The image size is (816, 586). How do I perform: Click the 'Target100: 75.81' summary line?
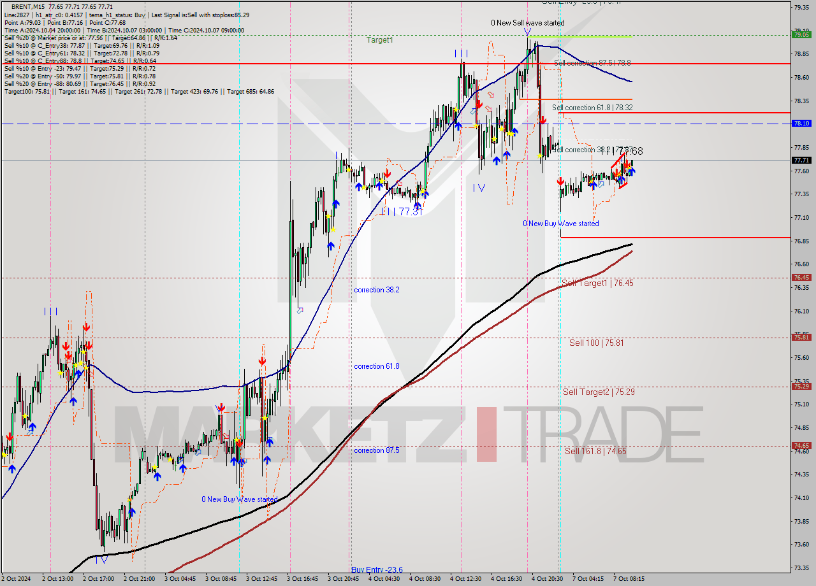coord(139,91)
